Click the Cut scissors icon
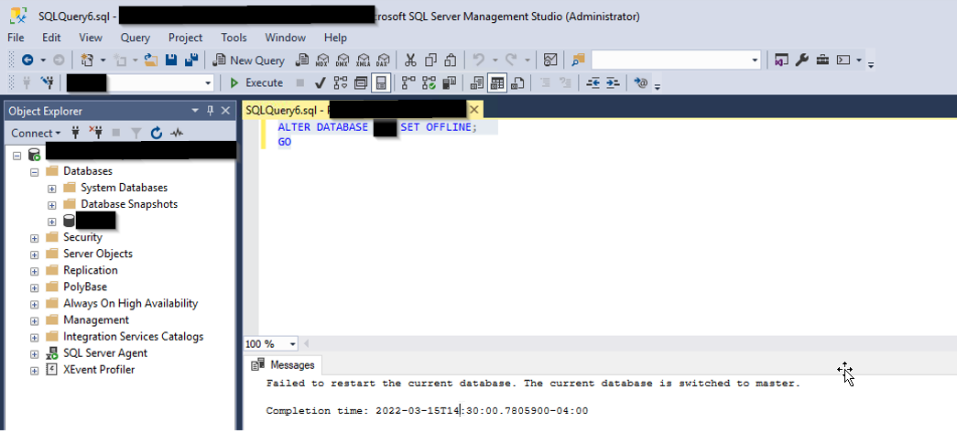The image size is (957, 433). pos(410,60)
